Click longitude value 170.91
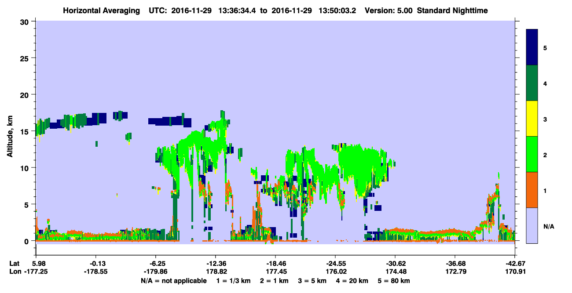 point(515,271)
